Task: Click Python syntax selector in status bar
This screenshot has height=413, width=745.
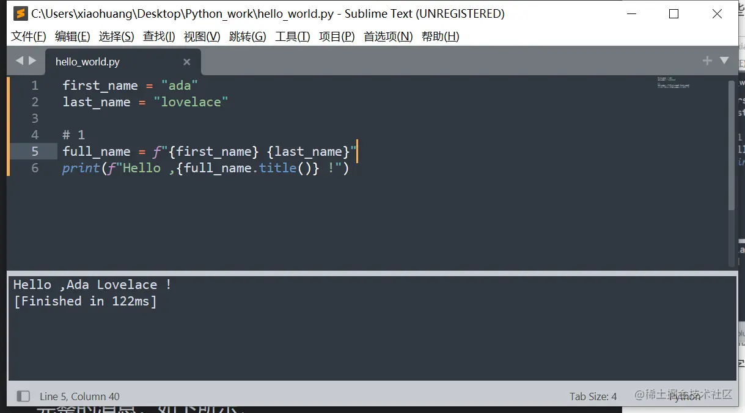Action: point(685,397)
